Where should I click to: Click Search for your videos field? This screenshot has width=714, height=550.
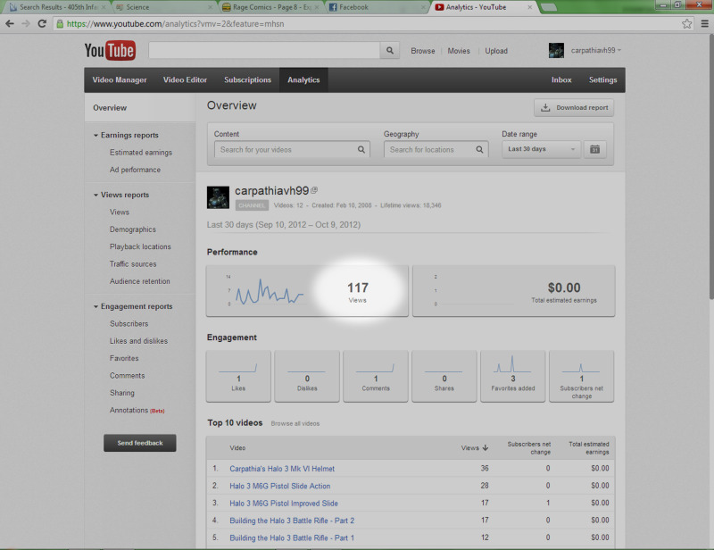point(292,149)
